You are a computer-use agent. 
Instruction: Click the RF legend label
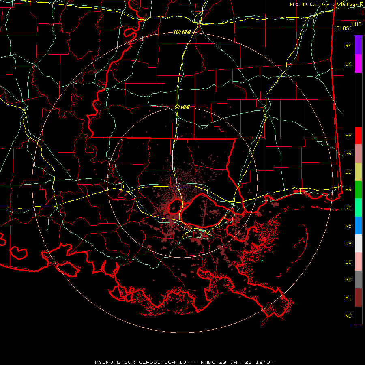348,45
